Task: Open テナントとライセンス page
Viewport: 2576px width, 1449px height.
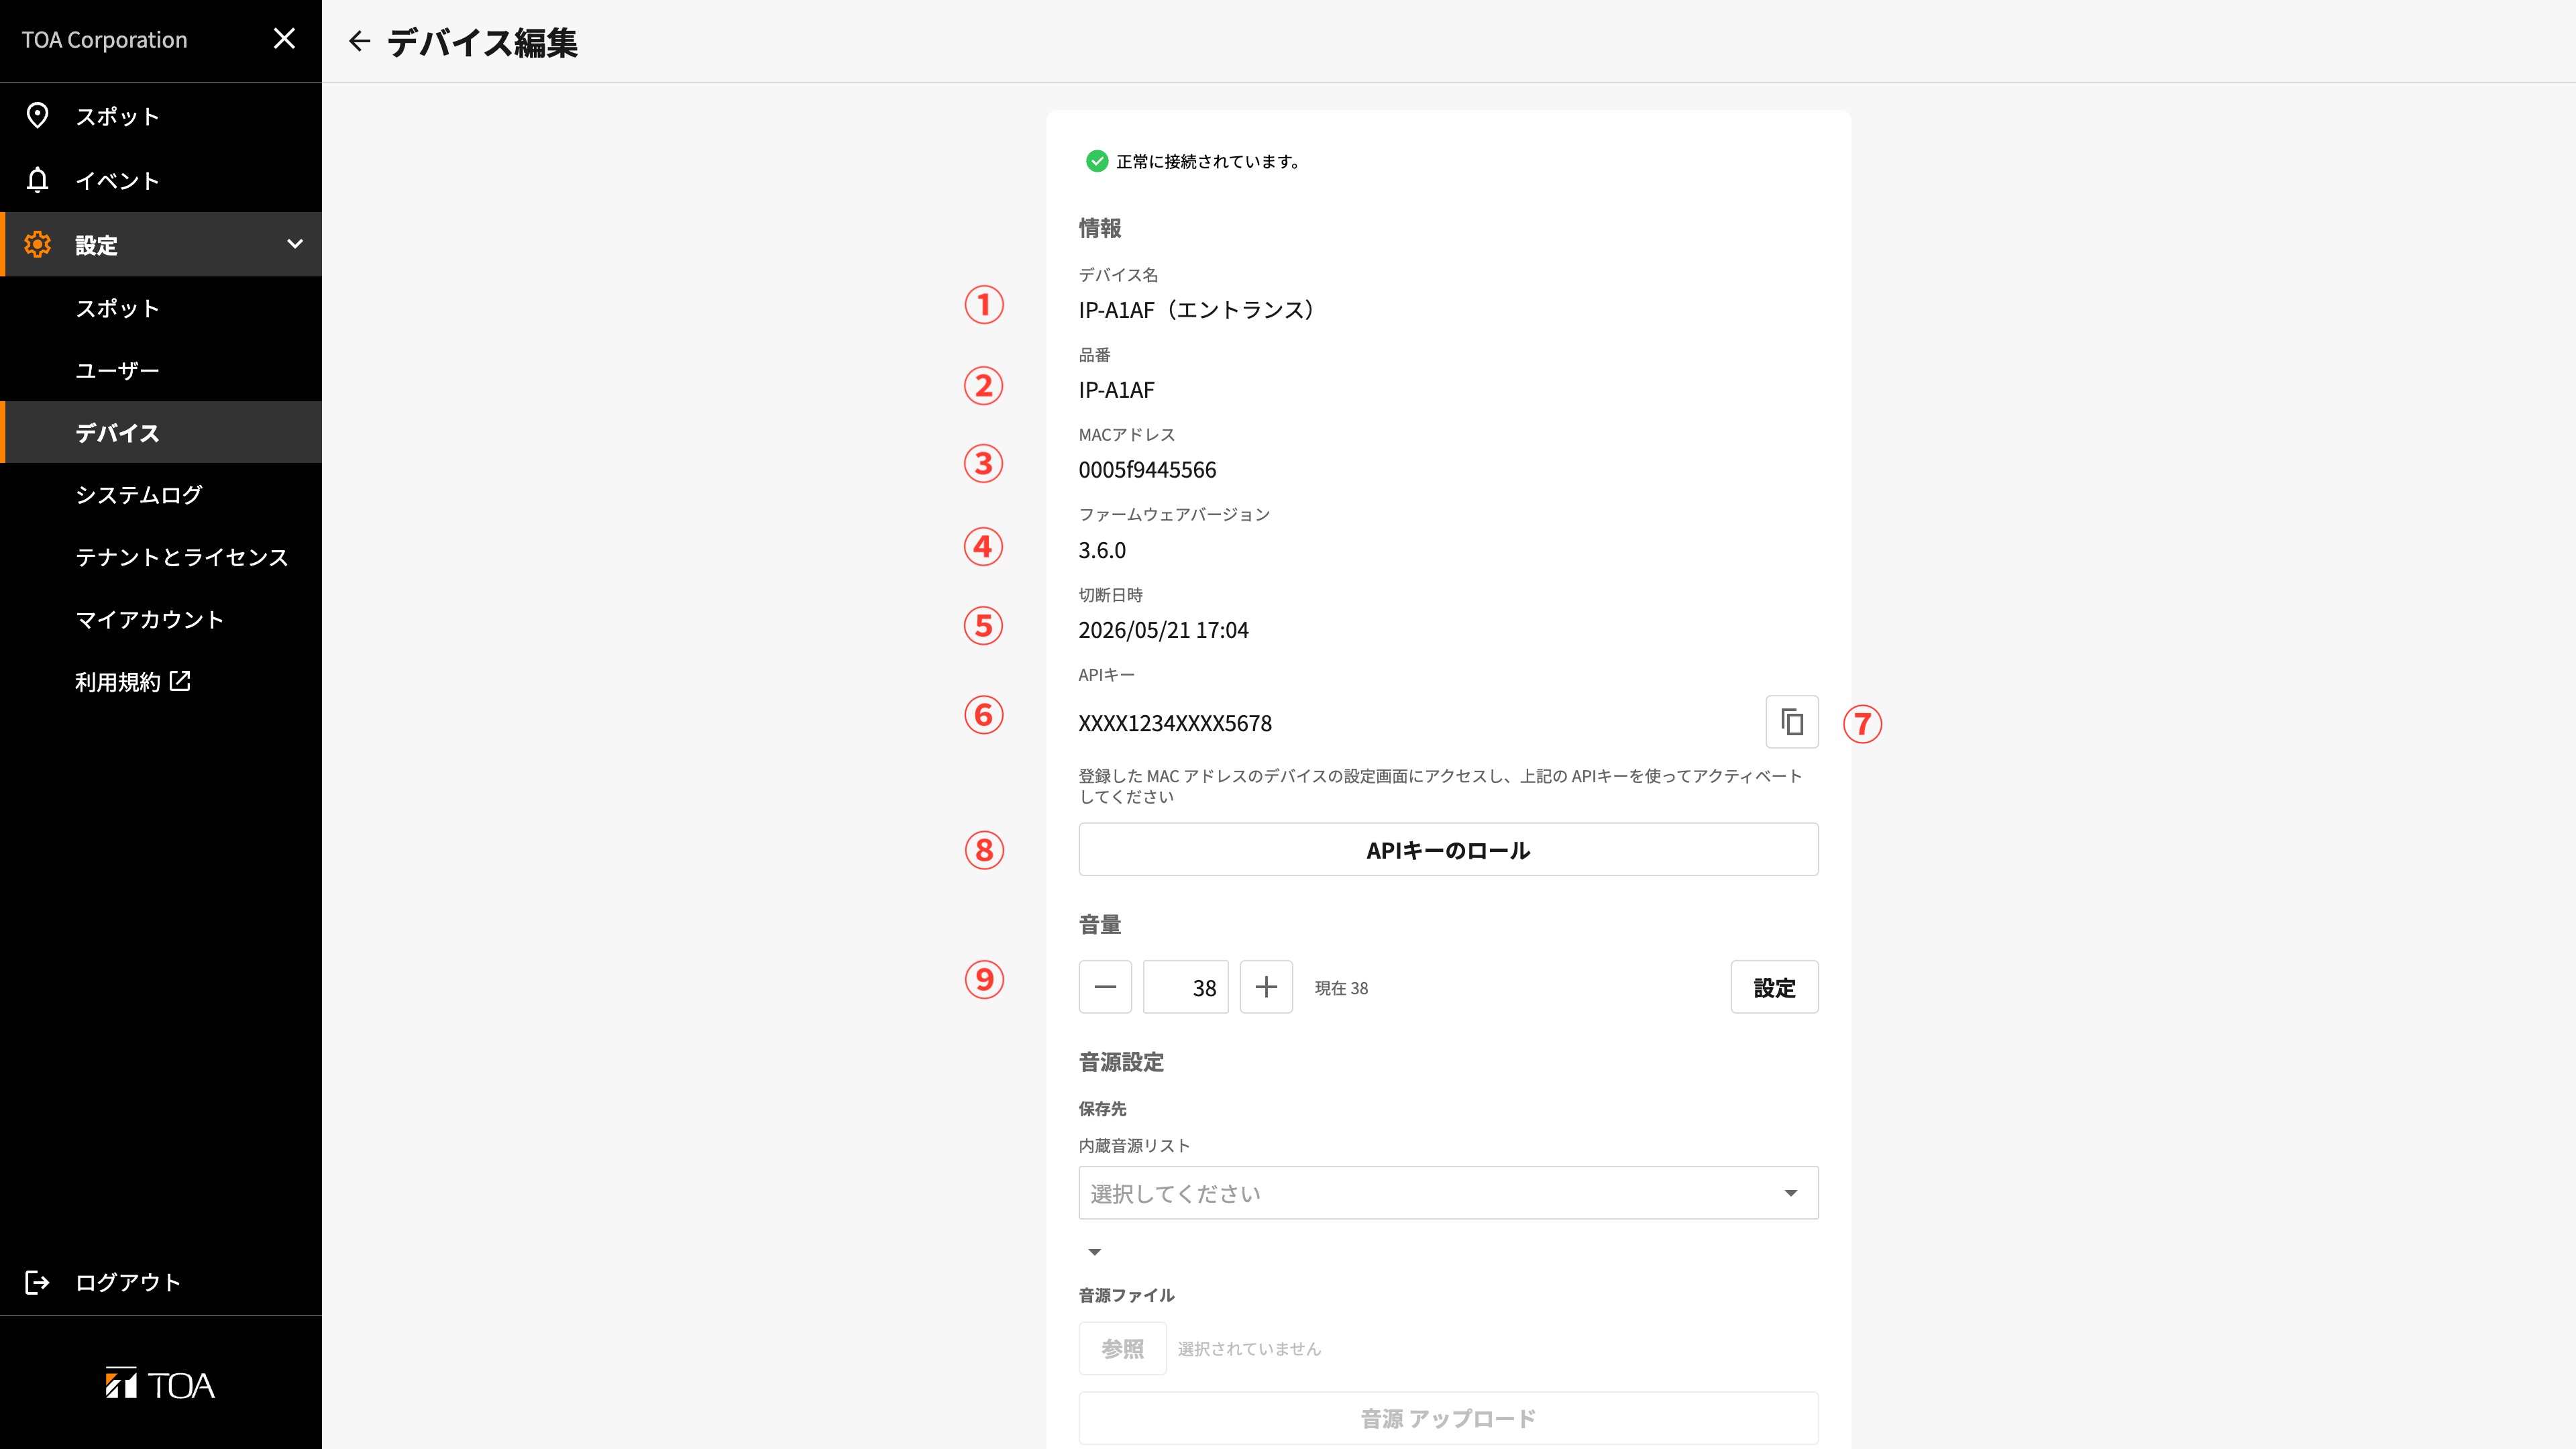Action: click(x=161, y=557)
